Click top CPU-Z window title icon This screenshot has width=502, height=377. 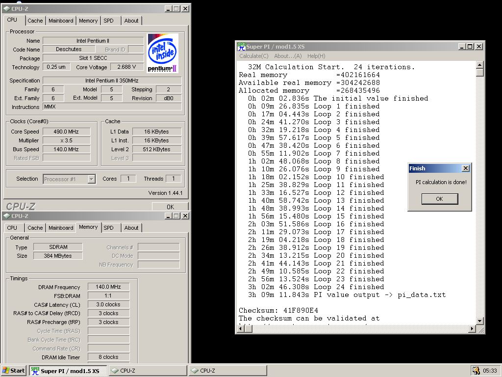[7, 9]
